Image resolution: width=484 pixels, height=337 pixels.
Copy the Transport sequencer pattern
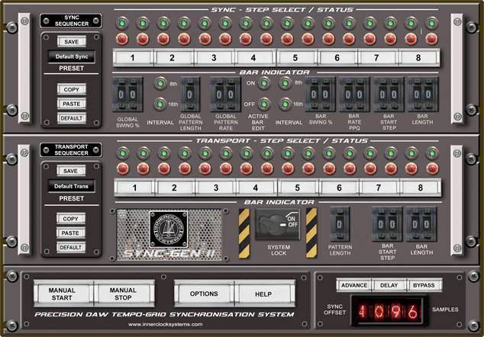pos(71,219)
